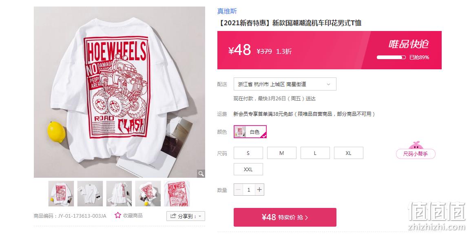469x234 pixels.
Task: Show last thumbnail with print close-up
Action: click(x=177, y=193)
